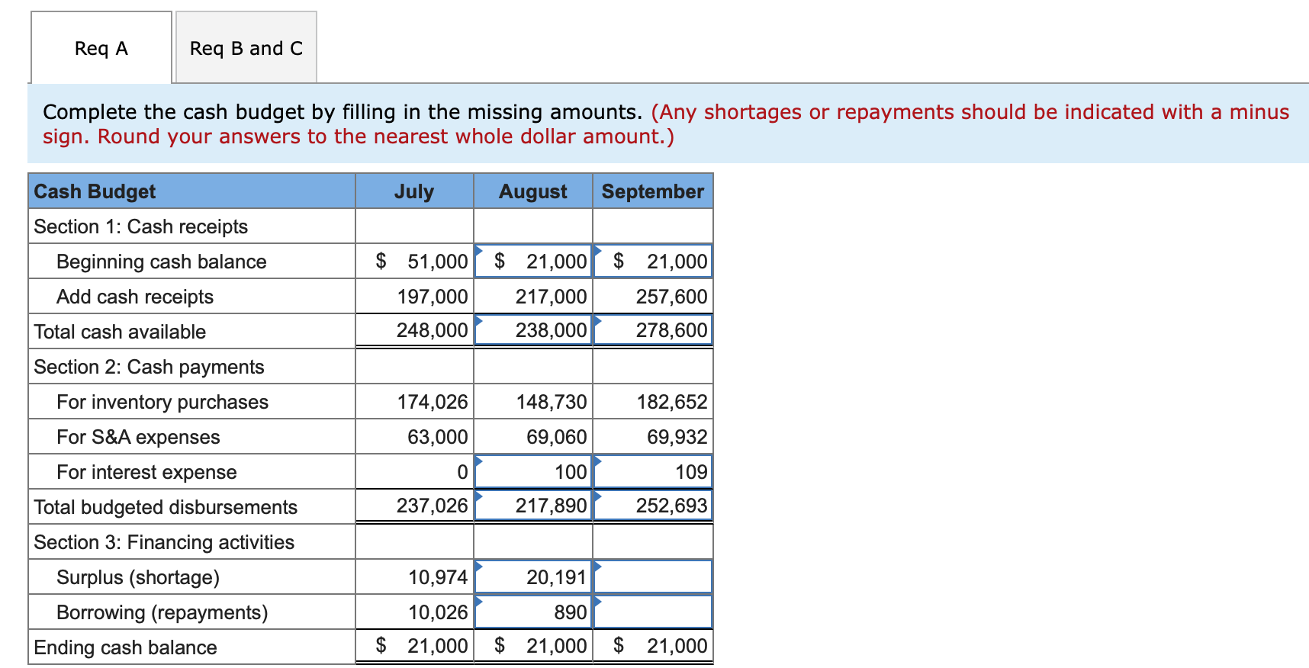Click the July column header
1309x668 pixels.
pyautogui.click(x=415, y=191)
